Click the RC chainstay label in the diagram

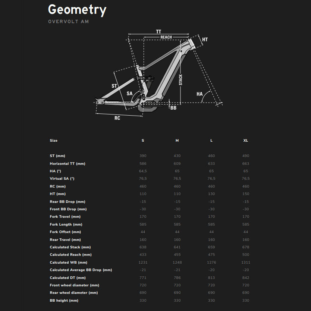tap(117, 118)
